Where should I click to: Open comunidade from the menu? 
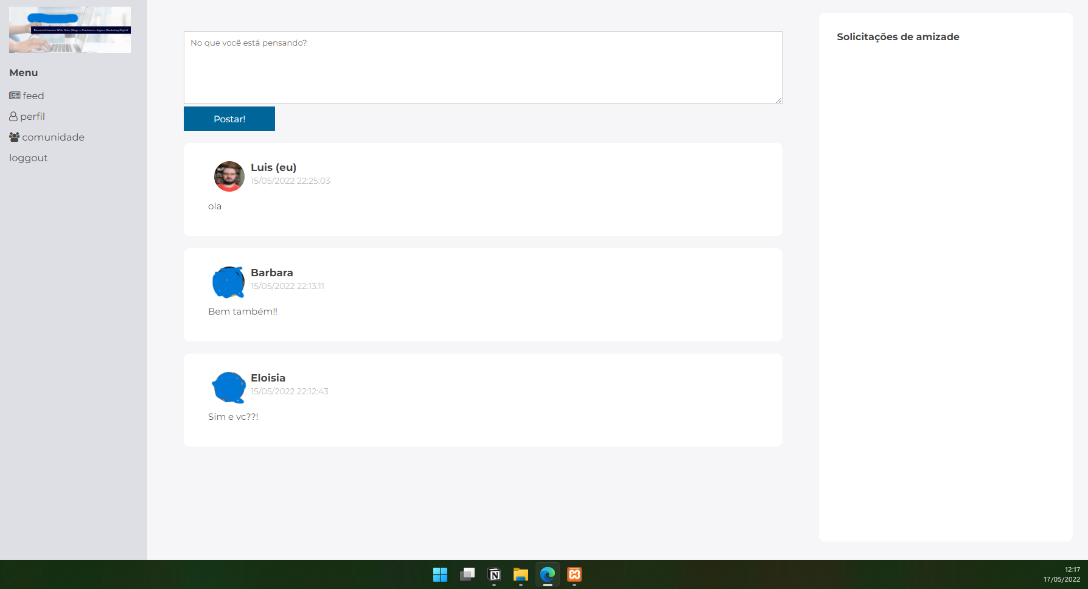click(x=47, y=137)
